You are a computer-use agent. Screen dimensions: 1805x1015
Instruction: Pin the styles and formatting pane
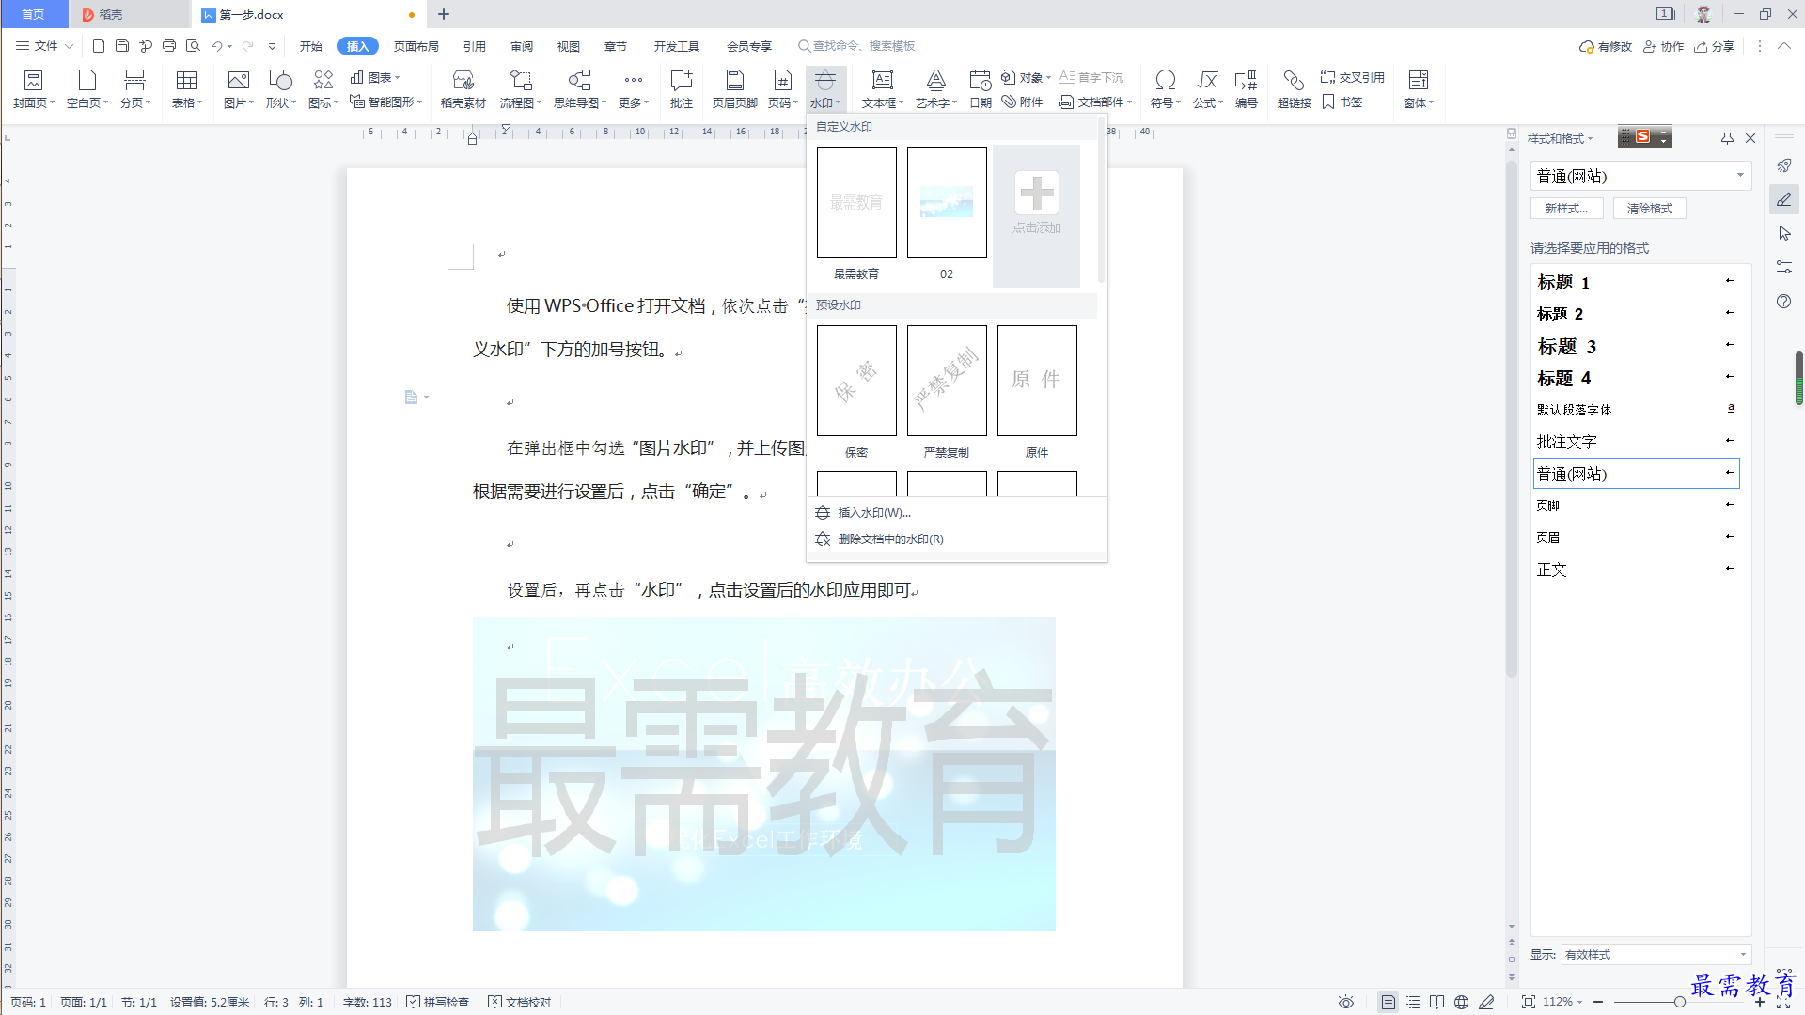(1727, 138)
